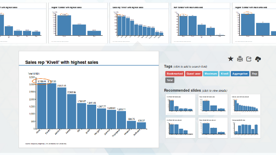Click the 536.75 bar value label
This screenshot has height=155, width=276.
click(131, 119)
